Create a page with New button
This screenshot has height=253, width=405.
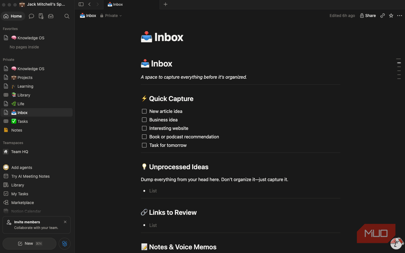[x=29, y=244]
